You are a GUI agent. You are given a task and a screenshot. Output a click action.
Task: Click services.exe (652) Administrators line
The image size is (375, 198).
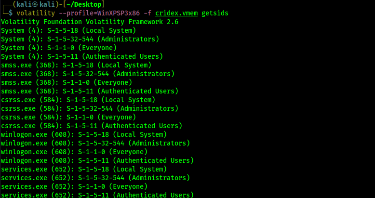click(95, 178)
